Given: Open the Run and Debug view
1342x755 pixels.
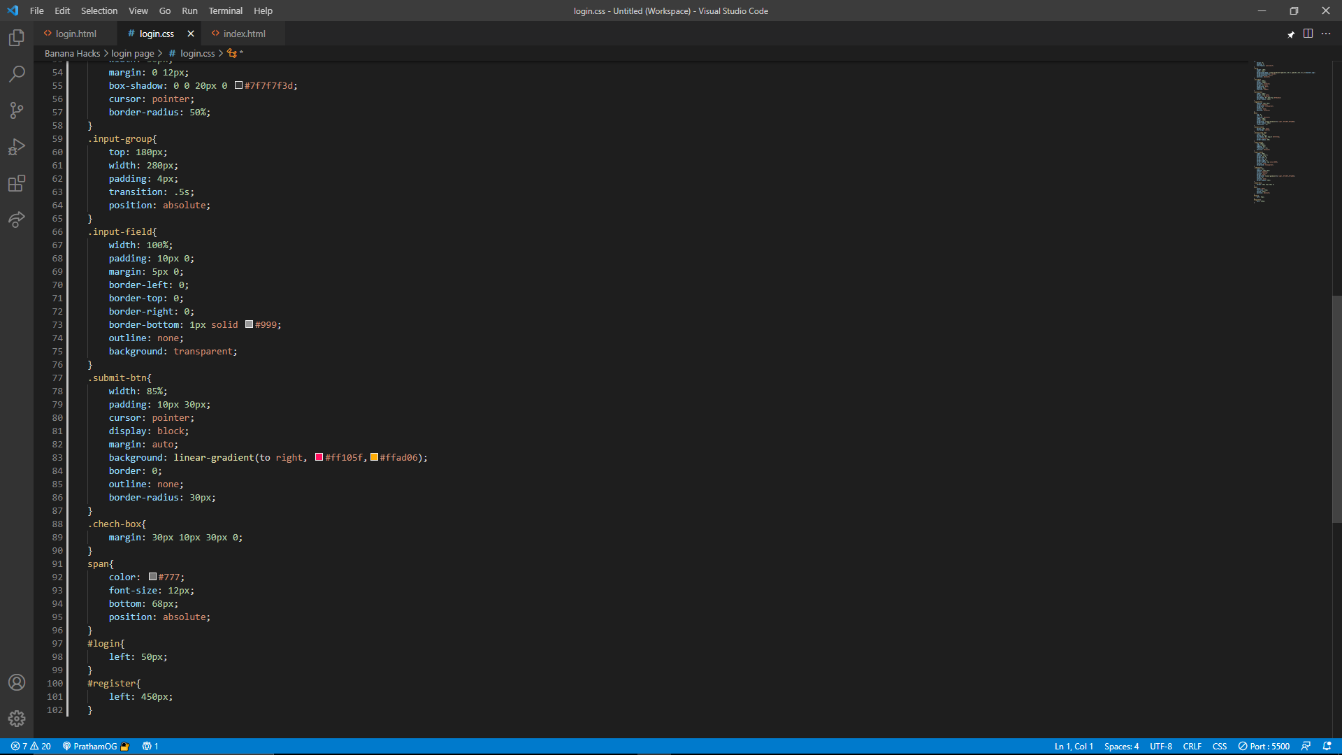Looking at the screenshot, I should tap(17, 147).
